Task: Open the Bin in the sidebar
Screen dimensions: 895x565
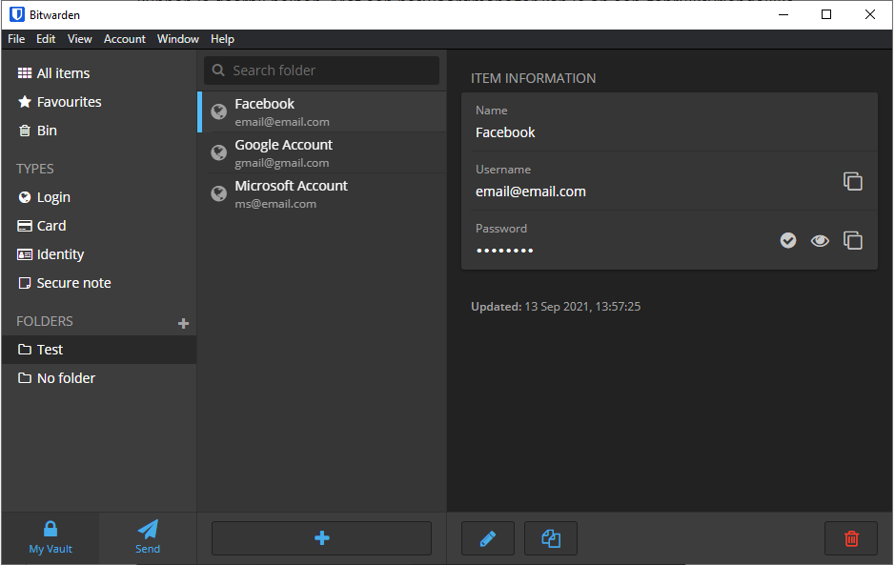Action: pos(38,131)
